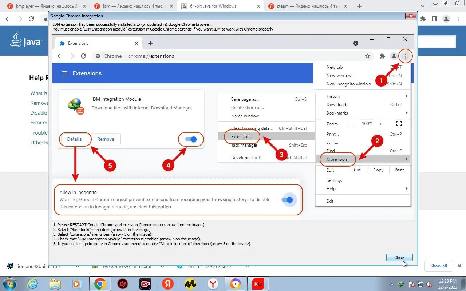Screen dimensions: 466x291
Task: Open the Windows Start menu
Action: click(10, 284)
